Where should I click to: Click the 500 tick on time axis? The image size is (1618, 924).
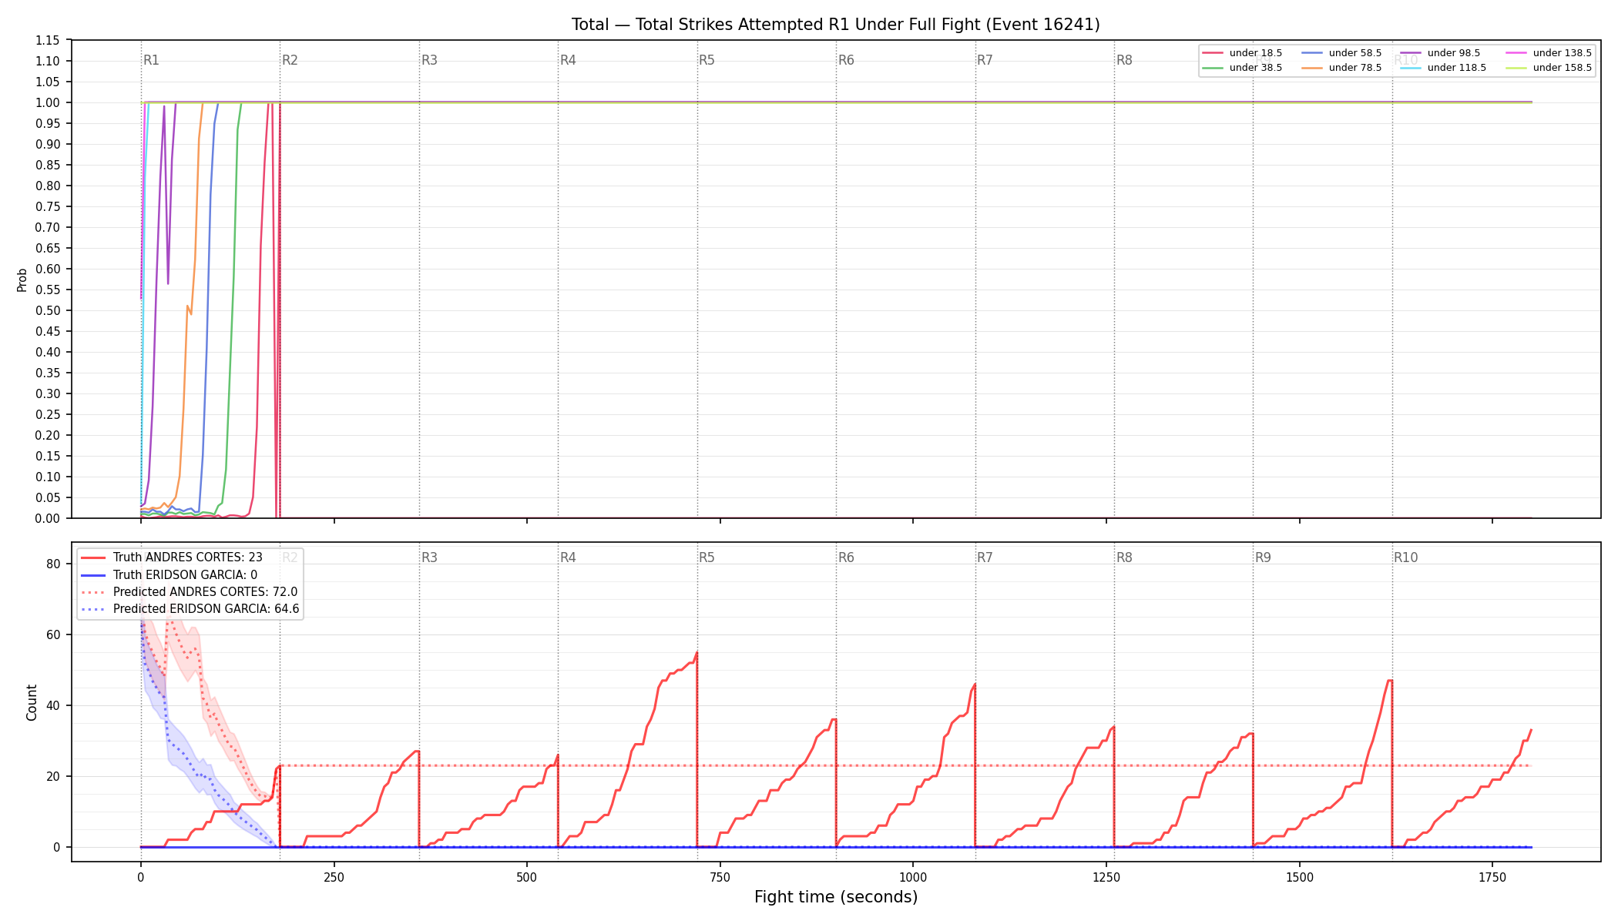click(527, 877)
